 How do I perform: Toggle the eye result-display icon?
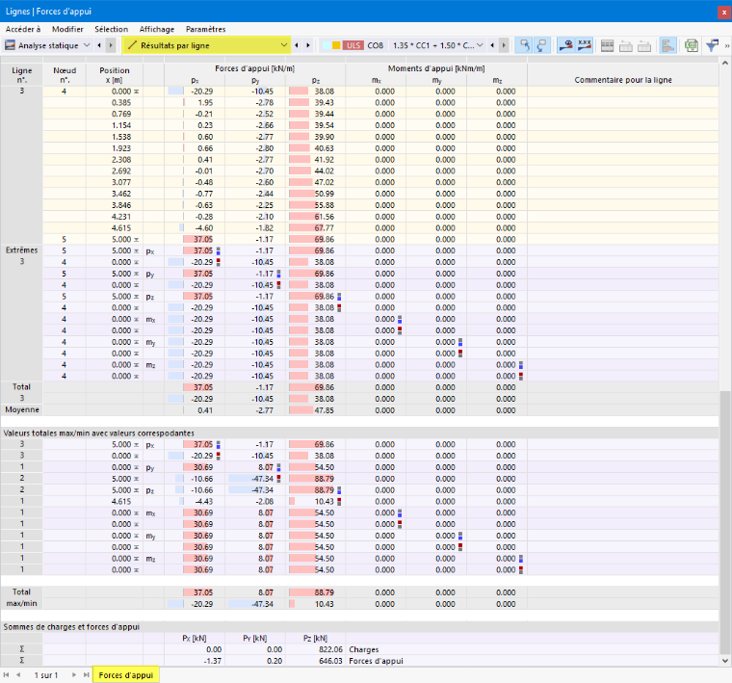[565, 45]
